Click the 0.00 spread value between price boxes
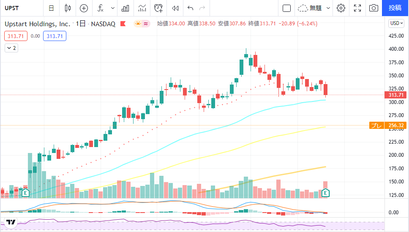Screen dimensions: 409x232 pyautogui.click(x=35, y=36)
